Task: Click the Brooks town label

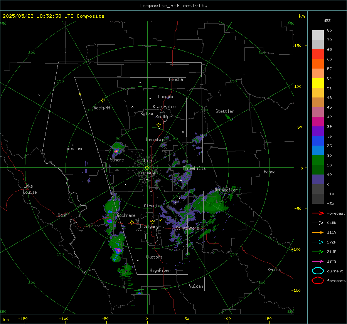Action: point(274,270)
